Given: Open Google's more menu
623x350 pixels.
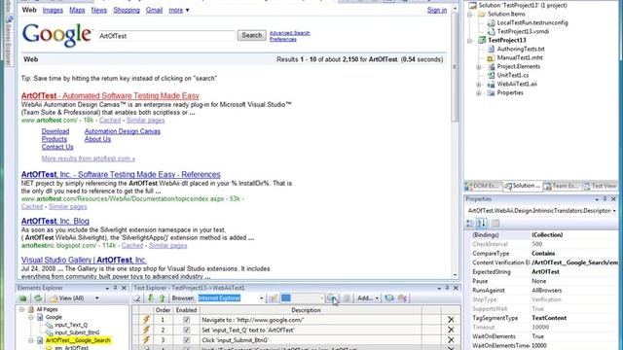Looking at the screenshot, I should (x=179, y=11).
